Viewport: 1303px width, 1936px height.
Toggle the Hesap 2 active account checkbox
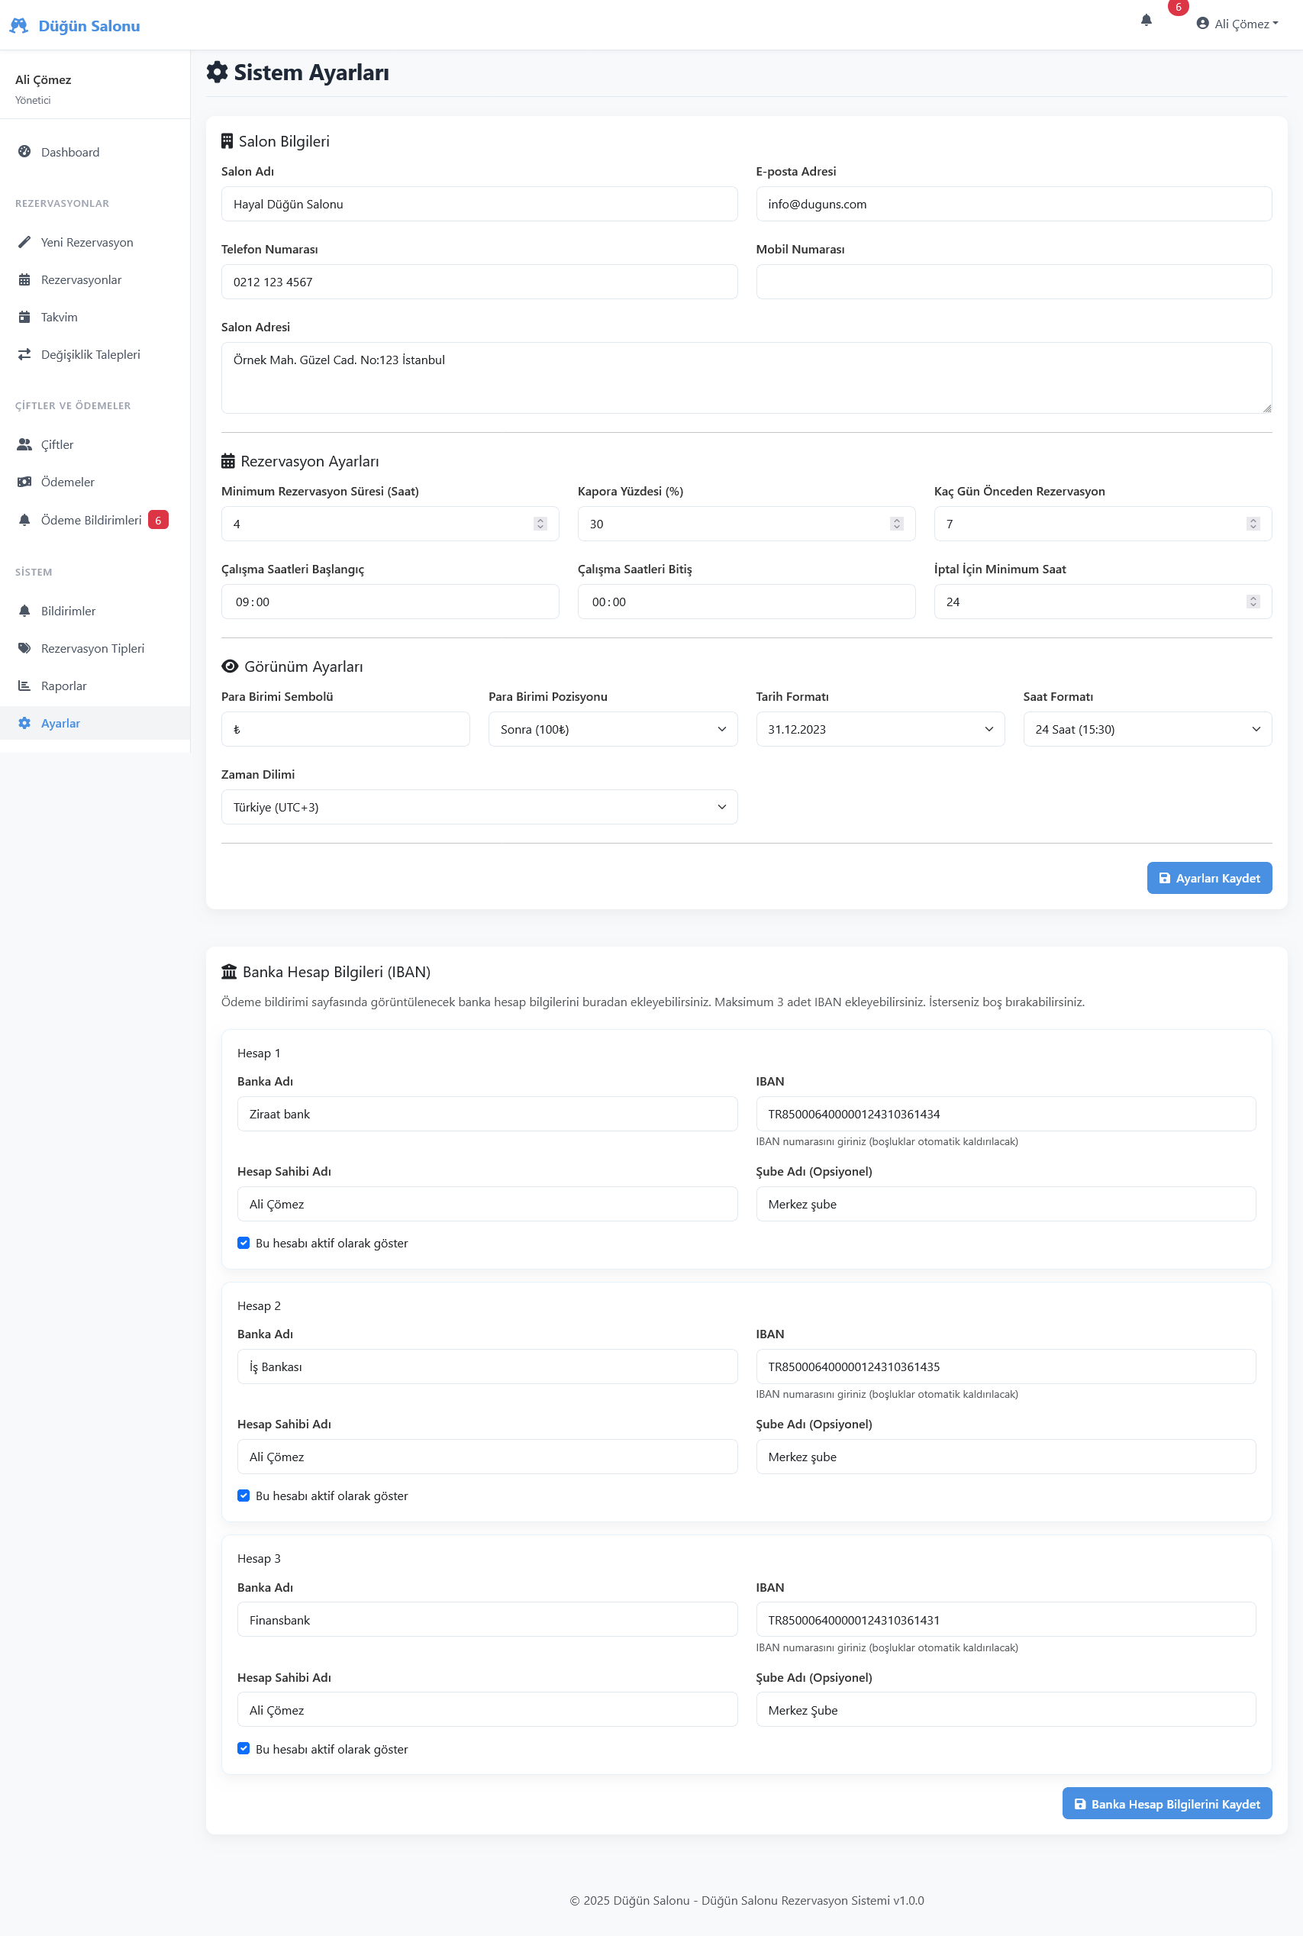click(x=244, y=1496)
